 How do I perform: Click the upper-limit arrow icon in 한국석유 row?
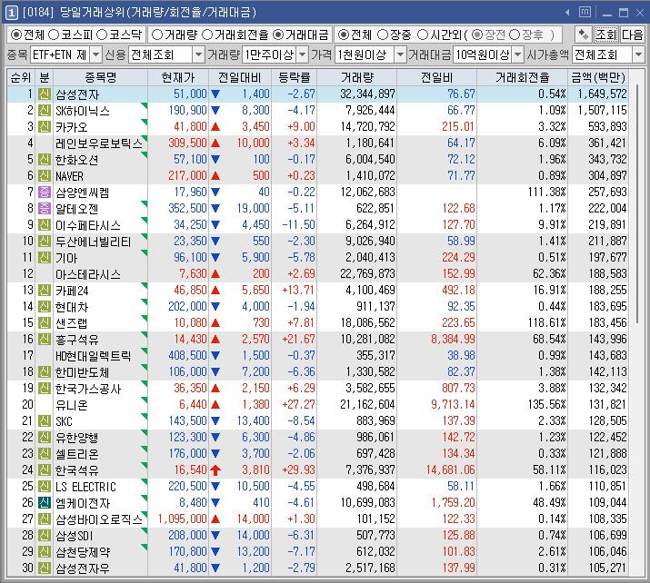coord(215,470)
